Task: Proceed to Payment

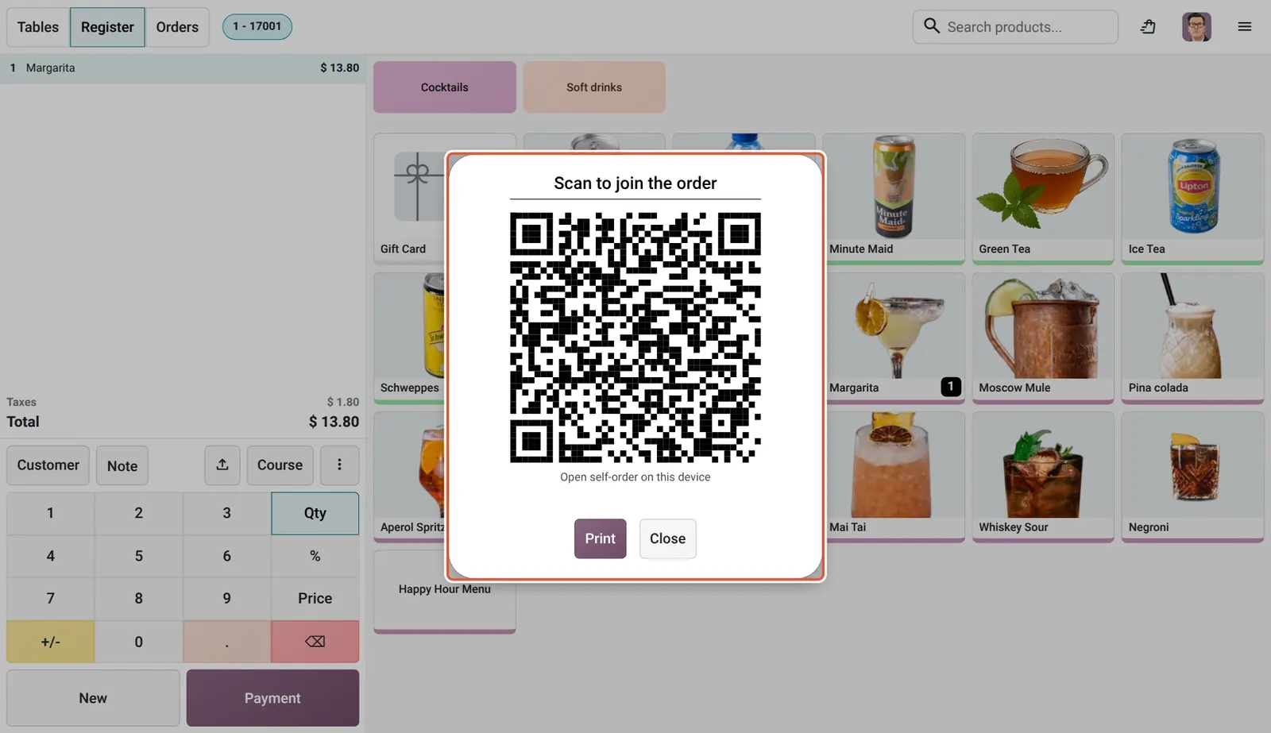Action: (272, 698)
